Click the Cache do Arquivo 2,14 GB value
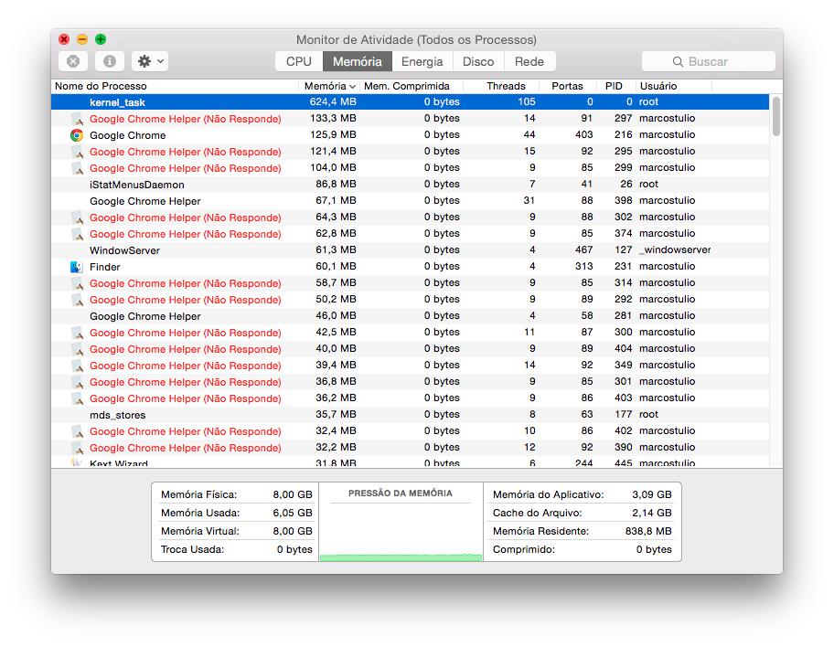 point(652,513)
